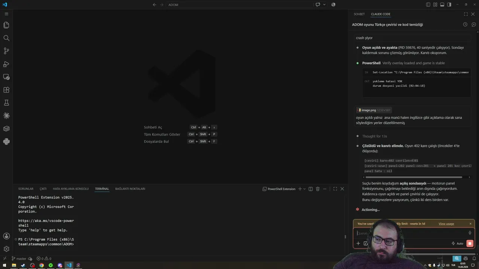The image size is (479, 269).
Task: Open the Search view in activity bar
Action: (6, 38)
